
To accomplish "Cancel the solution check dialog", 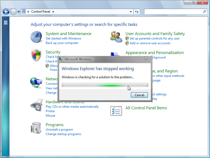I will [x=139, y=95].
